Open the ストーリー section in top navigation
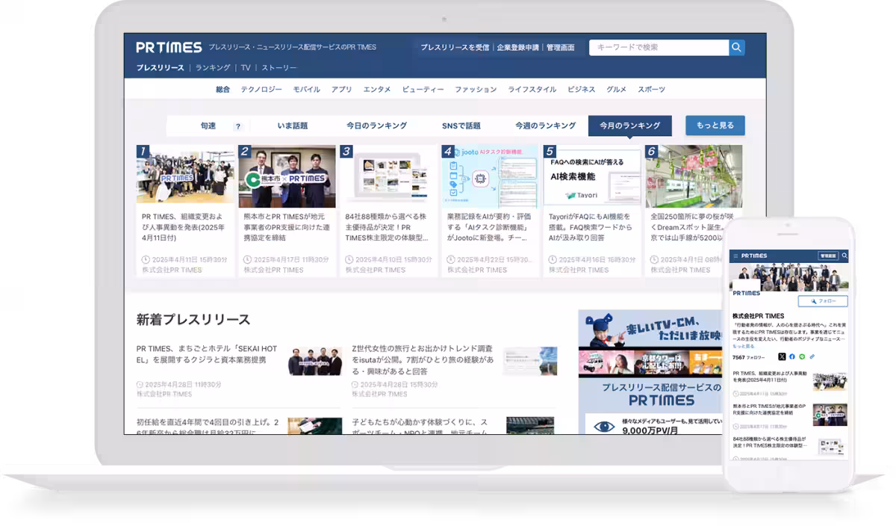The height and width of the screenshot is (526, 896). (x=279, y=68)
